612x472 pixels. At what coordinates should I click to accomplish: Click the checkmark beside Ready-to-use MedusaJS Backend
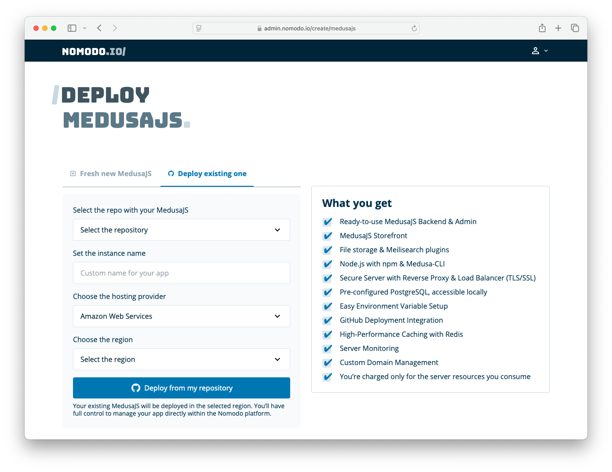(328, 222)
